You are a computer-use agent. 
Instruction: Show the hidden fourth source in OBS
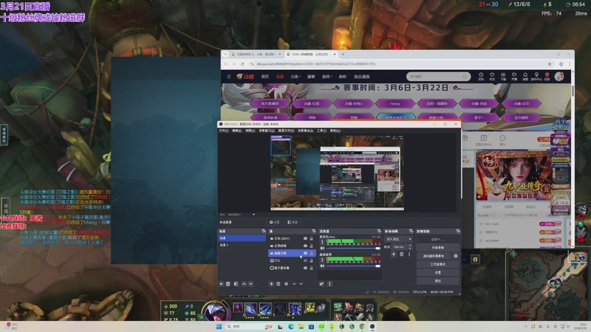coord(305,260)
